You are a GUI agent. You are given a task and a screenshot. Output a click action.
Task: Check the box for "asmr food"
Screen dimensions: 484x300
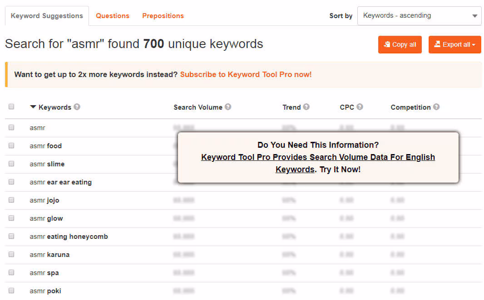pos(11,145)
